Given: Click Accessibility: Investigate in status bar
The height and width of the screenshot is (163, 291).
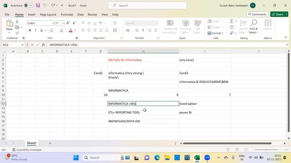Looking at the screenshot, I should click(27, 150).
